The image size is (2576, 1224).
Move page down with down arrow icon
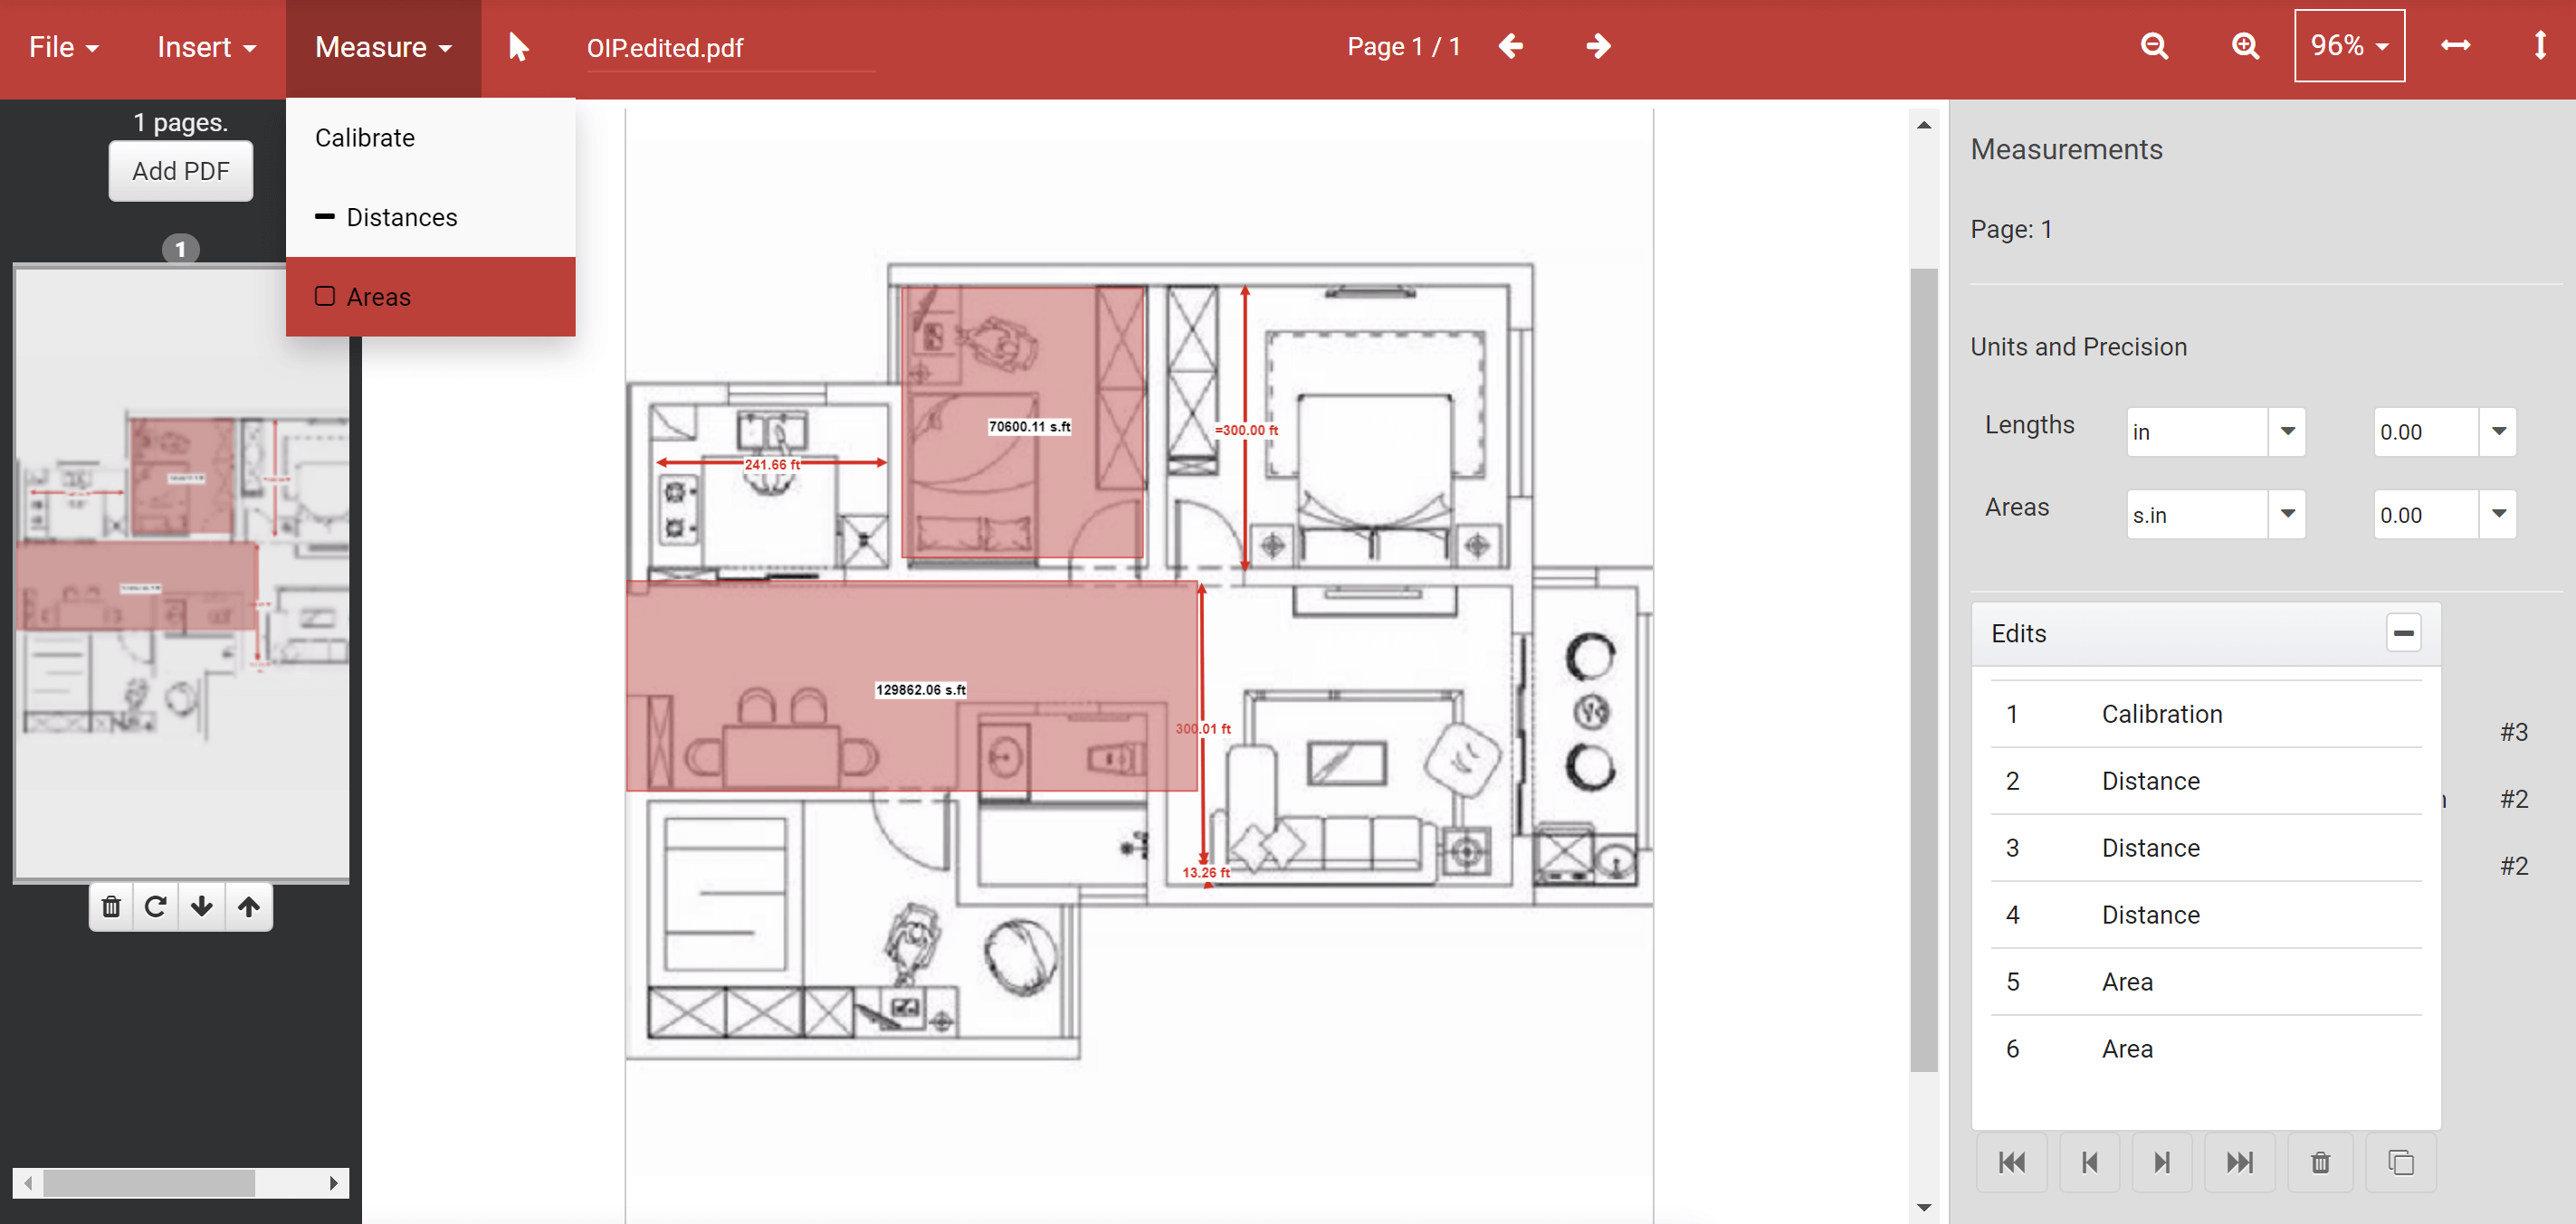click(201, 906)
